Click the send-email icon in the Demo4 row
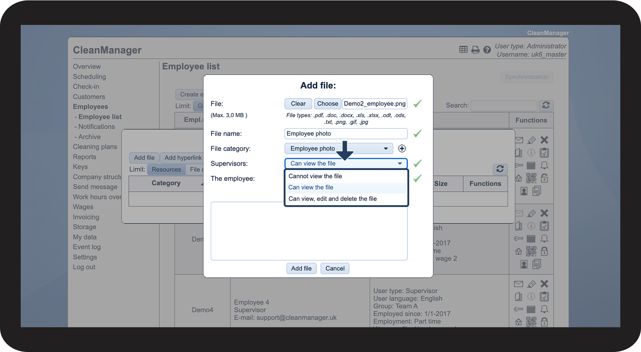 click(x=518, y=284)
